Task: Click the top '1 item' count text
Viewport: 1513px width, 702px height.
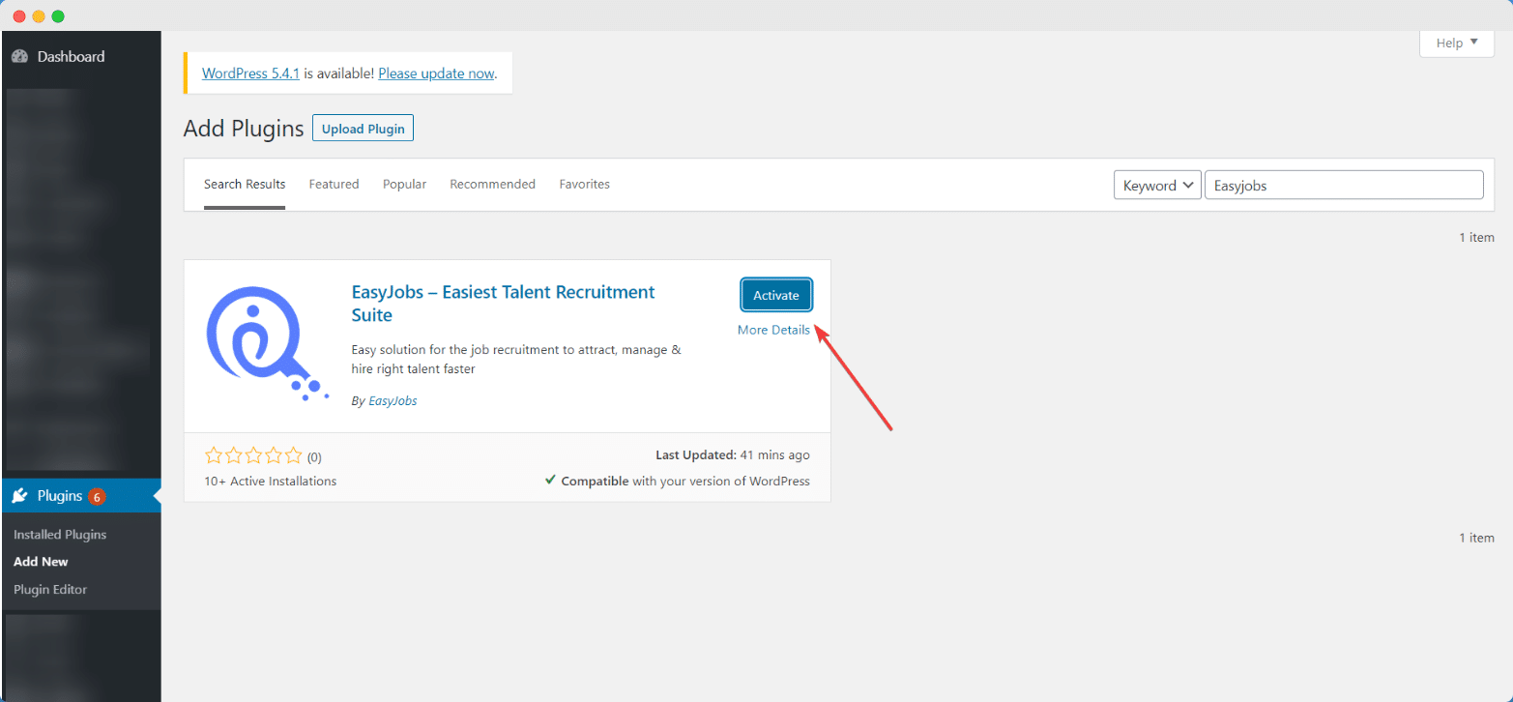Action: pyautogui.click(x=1477, y=237)
